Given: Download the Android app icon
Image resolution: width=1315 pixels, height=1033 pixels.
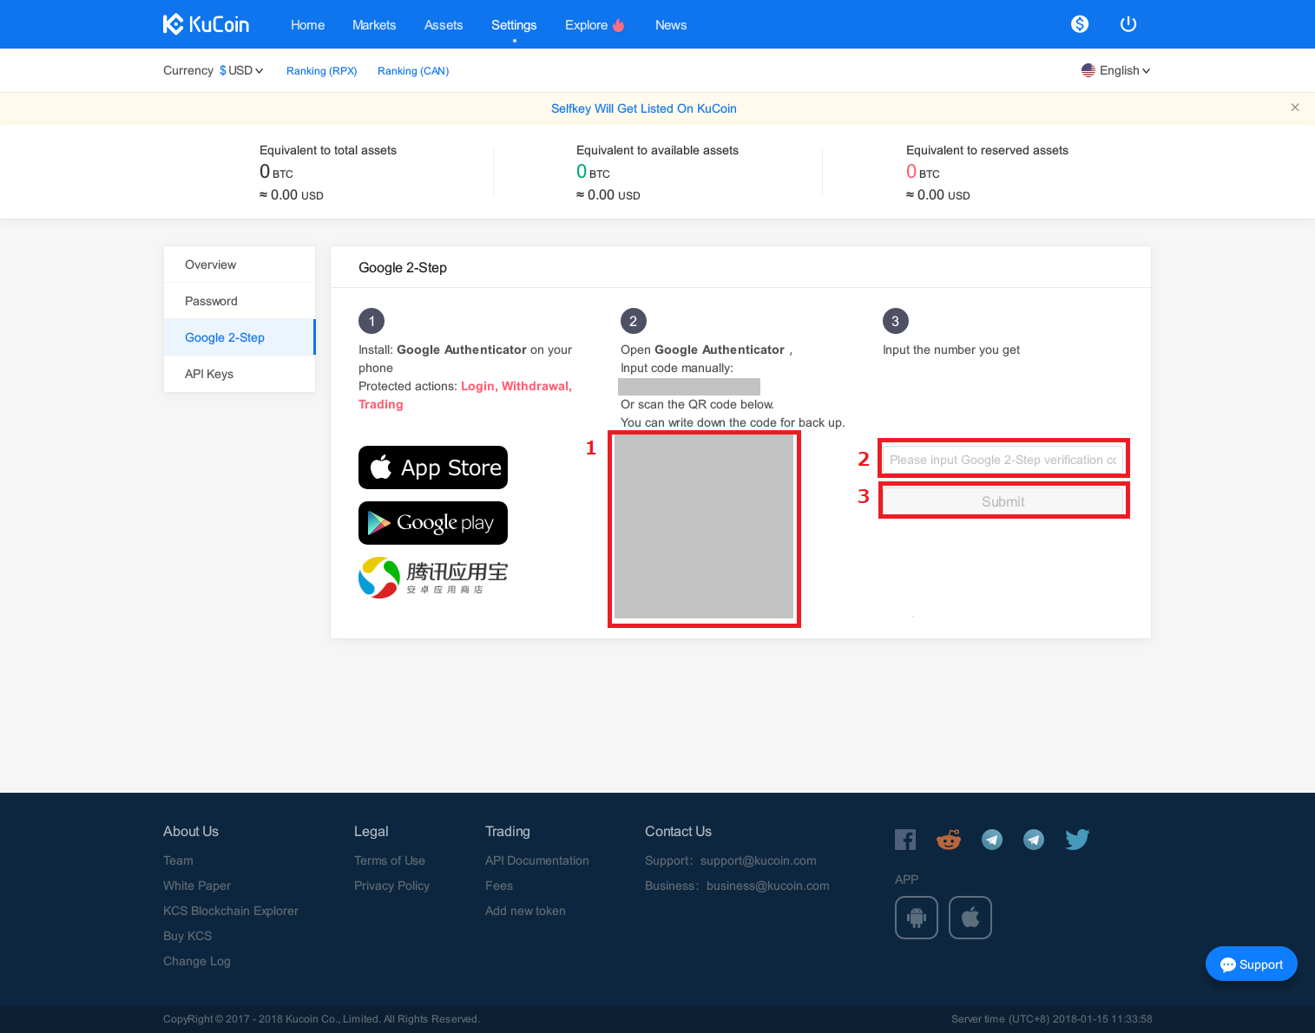Looking at the screenshot, I should click(x=917, y=918).
